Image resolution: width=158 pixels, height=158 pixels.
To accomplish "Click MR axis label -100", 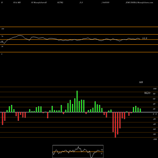I will click(155, 139).
